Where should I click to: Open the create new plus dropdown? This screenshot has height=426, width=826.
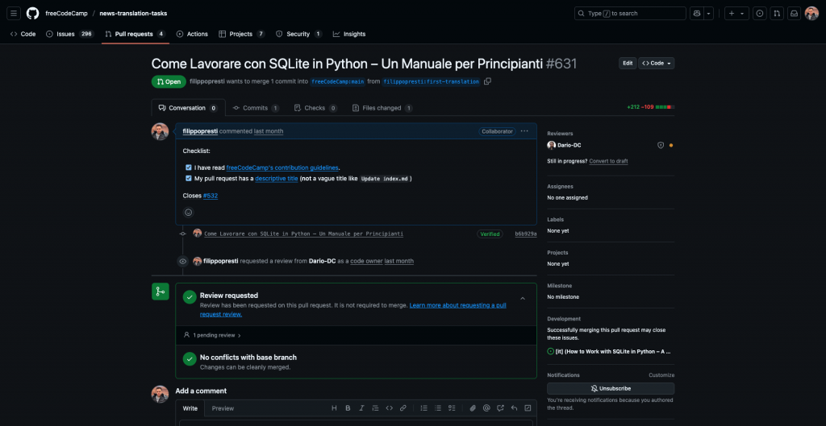pos(736,13)
